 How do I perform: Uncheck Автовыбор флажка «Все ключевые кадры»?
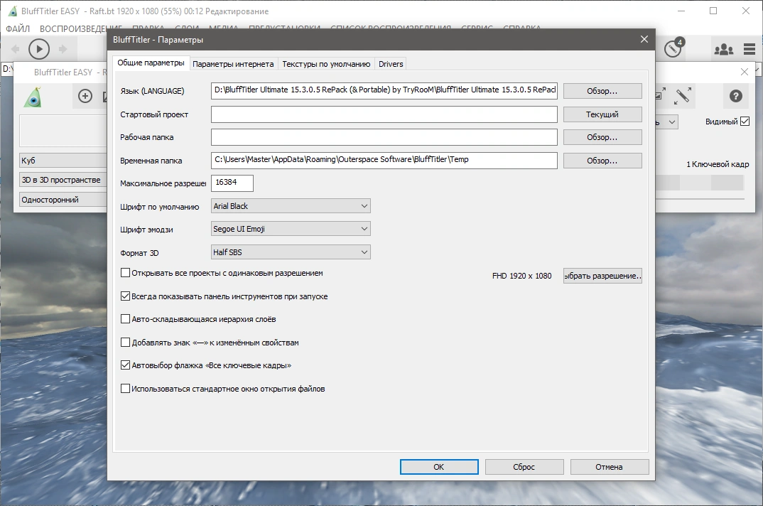(126, 365)
